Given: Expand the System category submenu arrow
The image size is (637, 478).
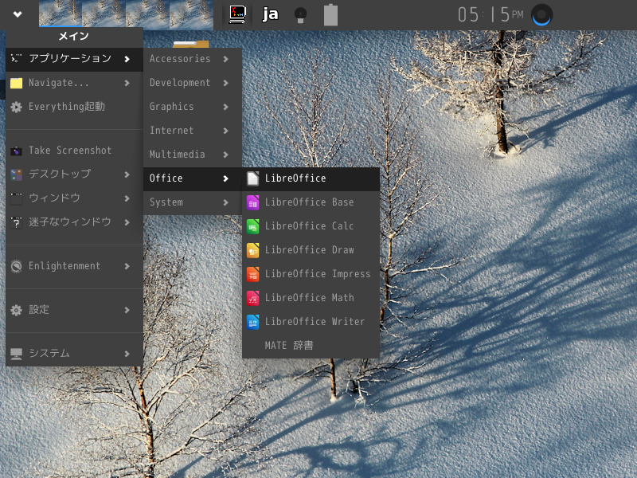Looking at the screenshot, I should 226,203.
